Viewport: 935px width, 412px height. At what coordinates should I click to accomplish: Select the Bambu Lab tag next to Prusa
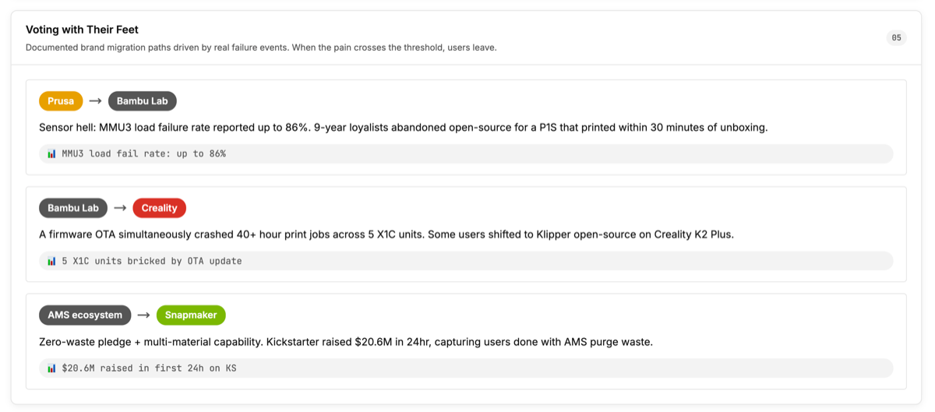point(143,101)
